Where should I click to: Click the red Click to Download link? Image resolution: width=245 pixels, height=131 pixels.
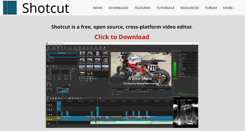pyautogui.click(x=122, y=37)
